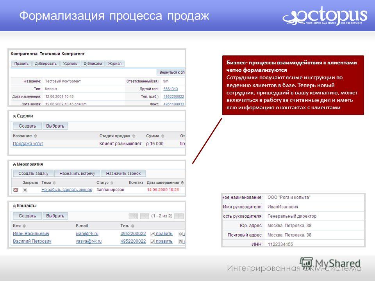
Task: Click the pencil edit icon in Василий Петрович row
Action: (x=153, y=242)
